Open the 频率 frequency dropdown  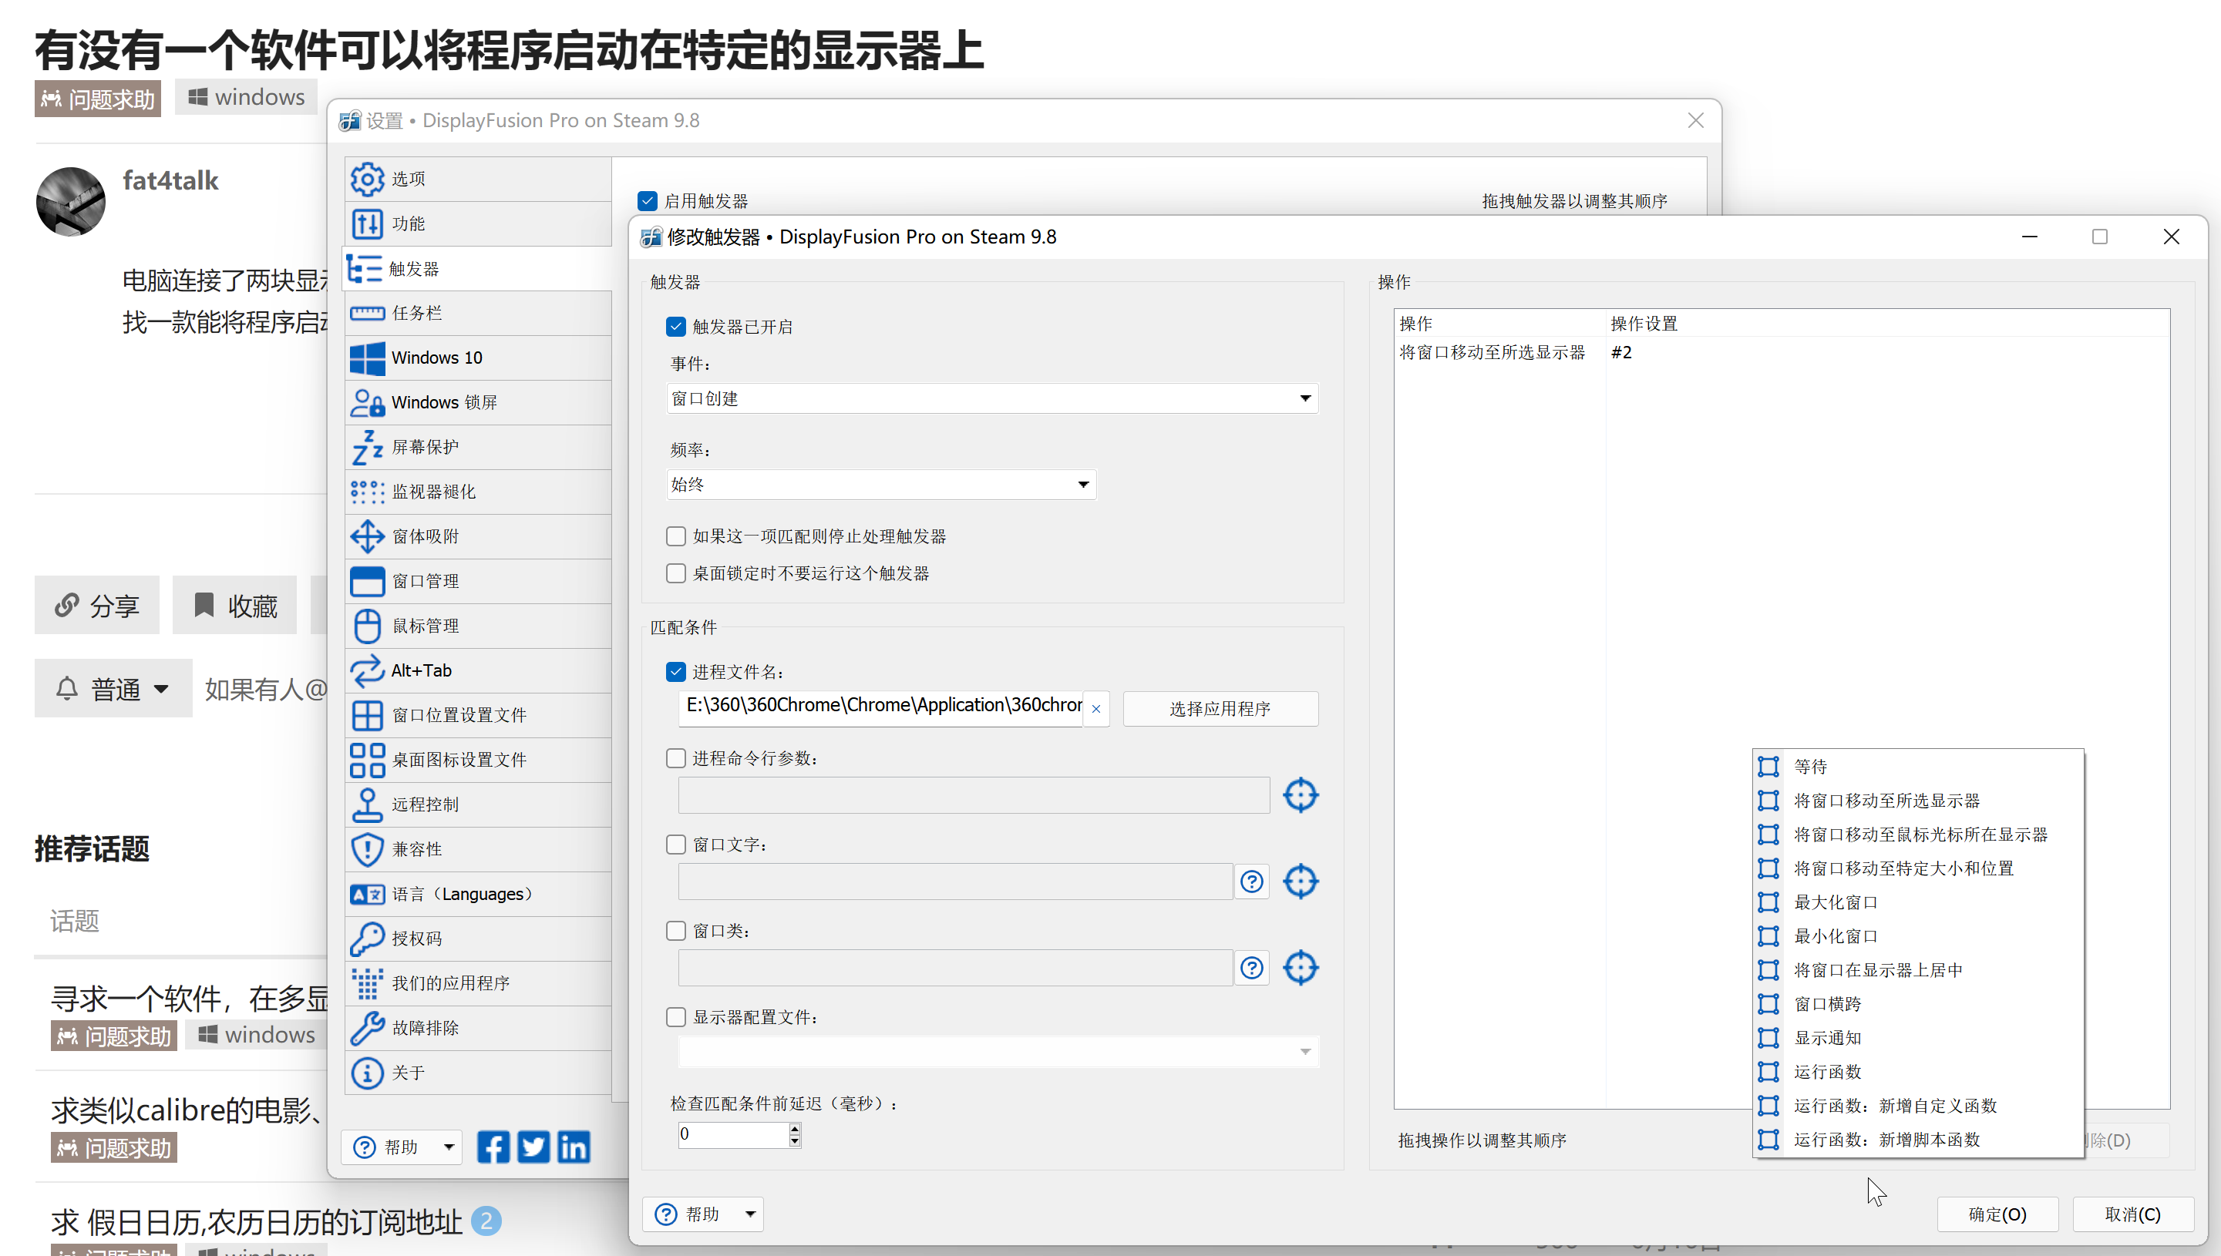pos(1083,484)
